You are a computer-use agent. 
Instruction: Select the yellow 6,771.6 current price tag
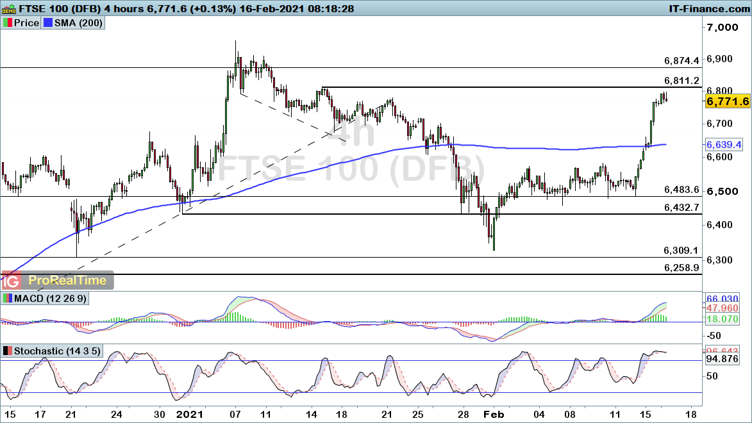coord(727,102)
